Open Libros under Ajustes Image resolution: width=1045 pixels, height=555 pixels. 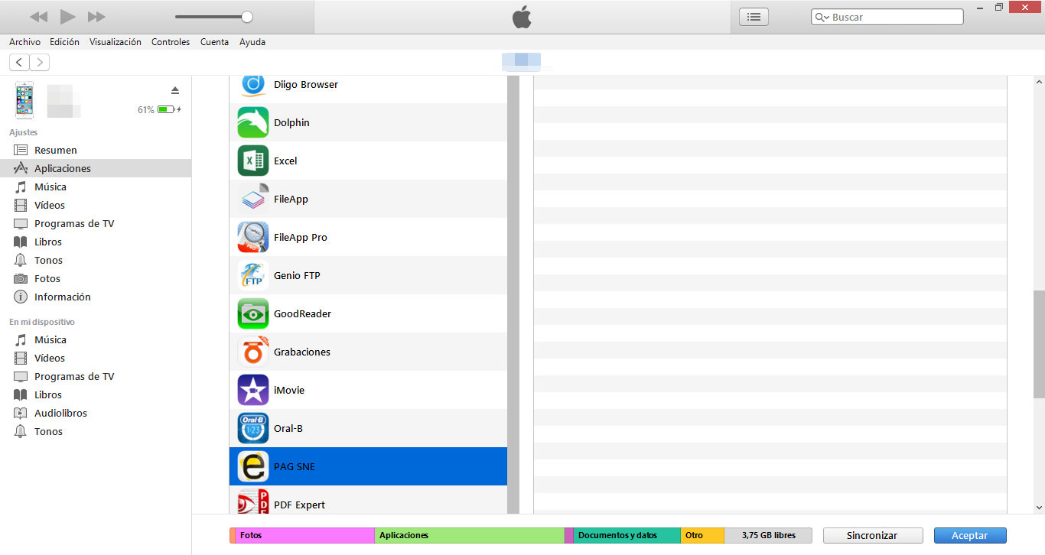(x=96, y=242)
